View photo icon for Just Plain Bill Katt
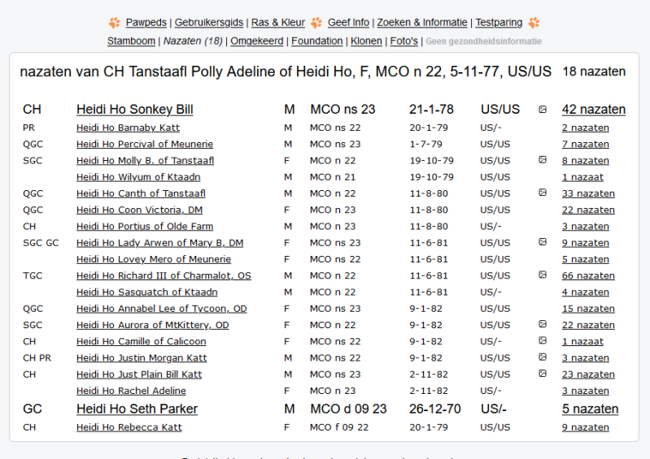Viewport: 650px width, 459px height. point(543,374)
